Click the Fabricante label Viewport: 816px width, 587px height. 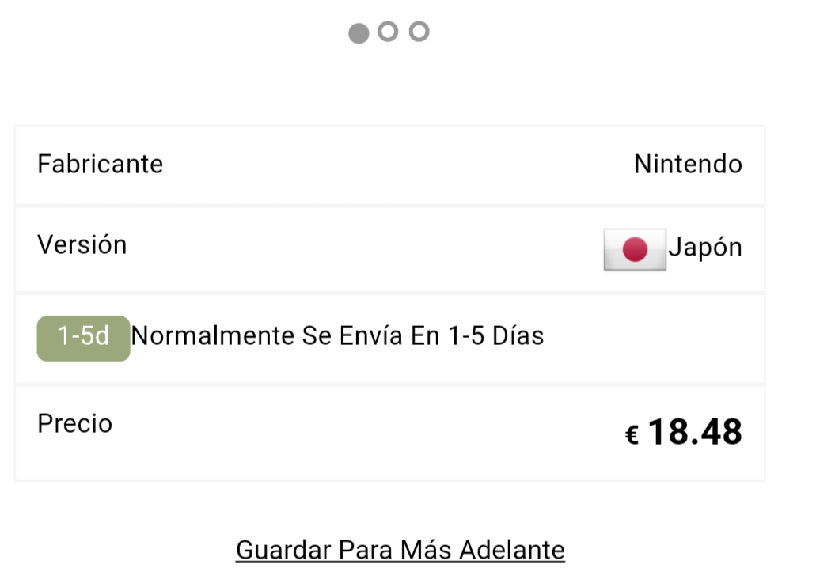pos(100,164)
